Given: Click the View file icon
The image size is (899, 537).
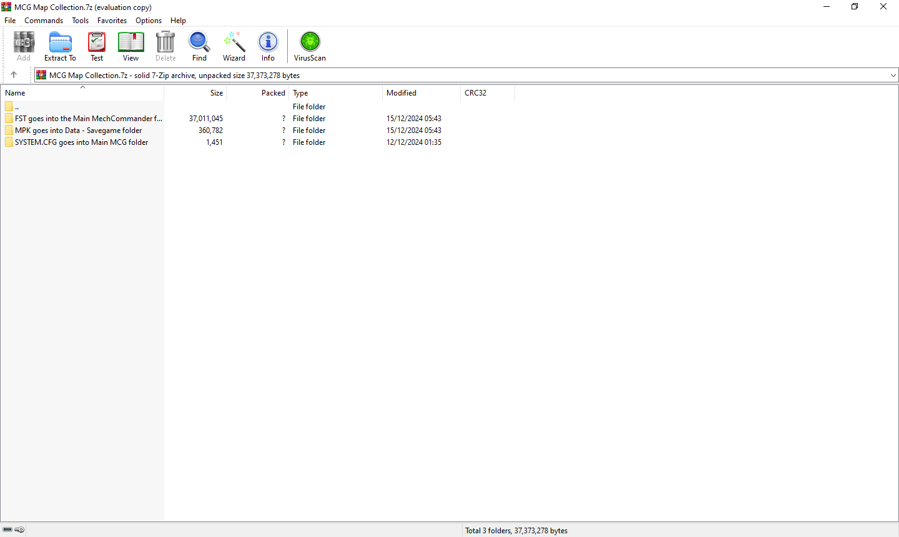Looking at the screenshot, I should [x=130, y=46].
